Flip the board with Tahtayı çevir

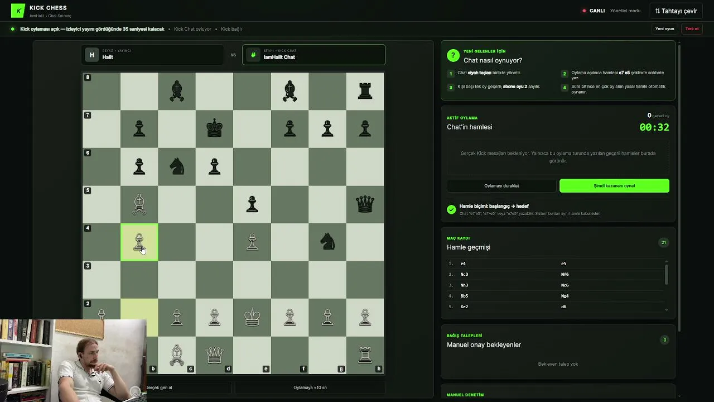pyautogui.click(x=676, y=11)
